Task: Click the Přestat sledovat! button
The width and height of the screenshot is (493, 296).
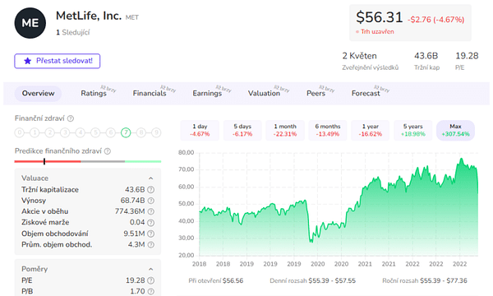Action: pyautogui.click(x=58, y=61)
